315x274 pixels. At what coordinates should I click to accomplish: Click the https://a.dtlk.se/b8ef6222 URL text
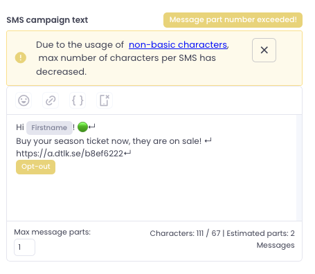click(x=70, y=154)
